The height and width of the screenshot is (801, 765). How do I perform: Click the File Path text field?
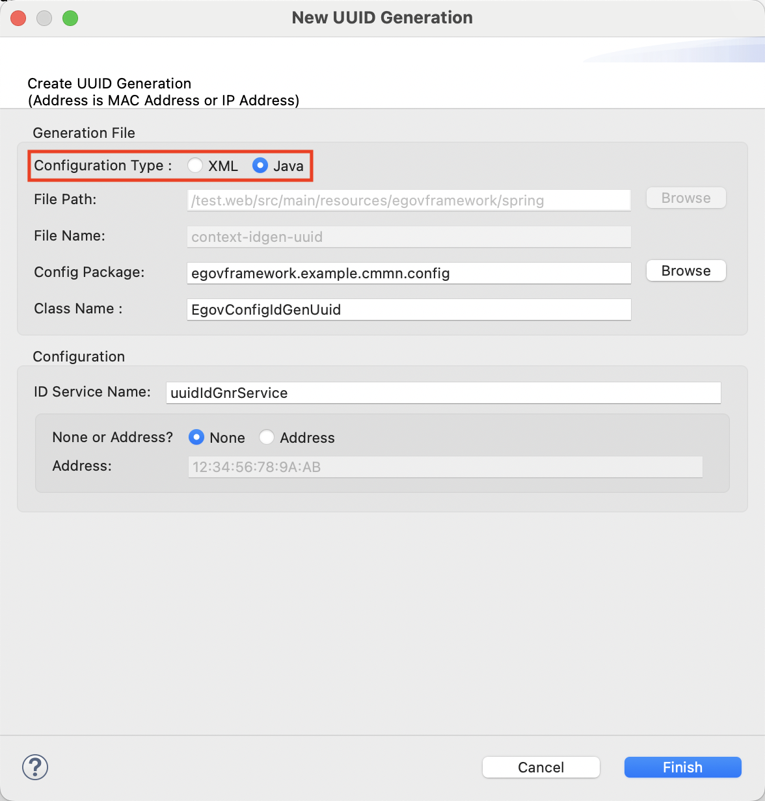tap(409, 200)
